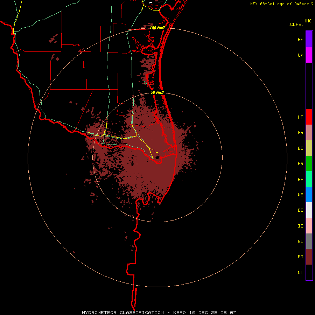315x315 pixels.
Task: Click the BI brown legend swatch
Action: coord(309,257)
